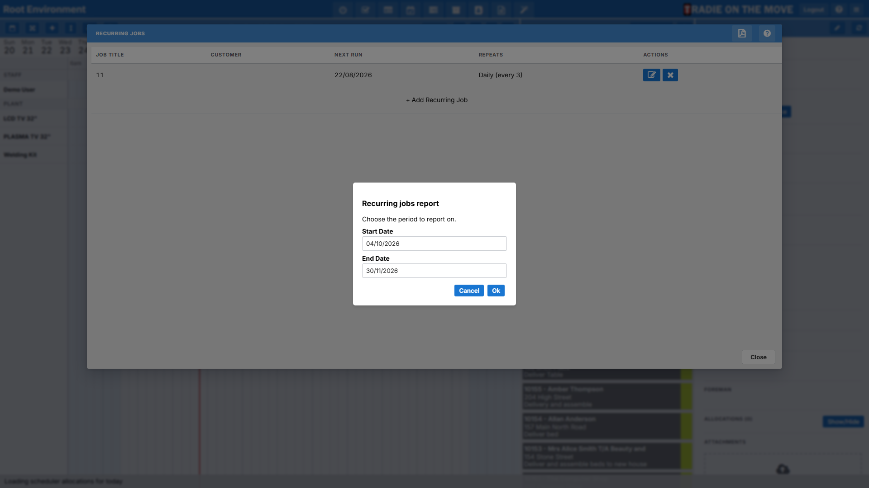Cancel the recurring jobs report
Screen dimensions: 869x488
pos(469,291)
